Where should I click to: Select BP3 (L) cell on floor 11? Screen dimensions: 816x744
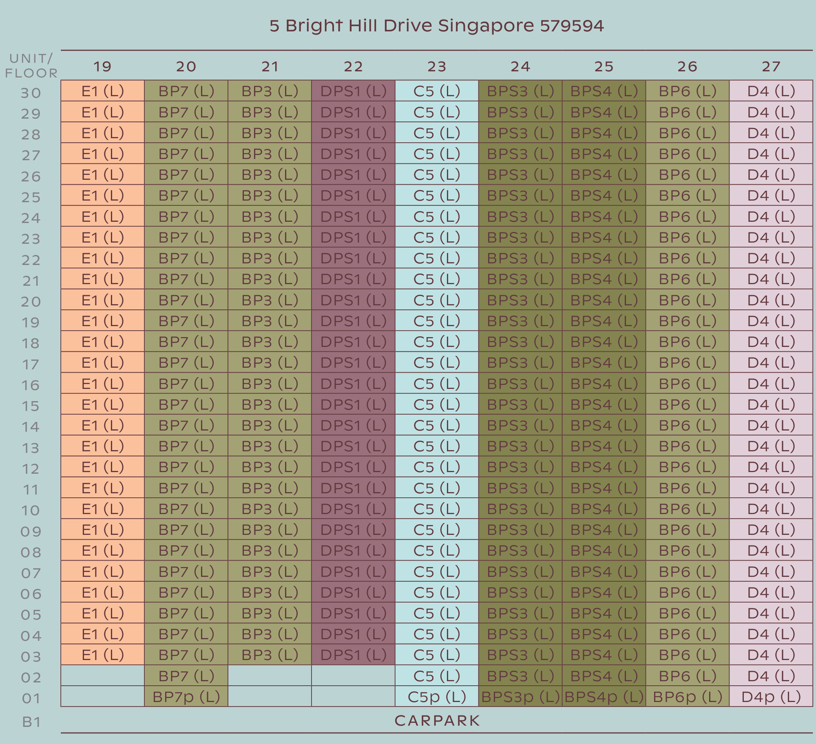point(270,488)
